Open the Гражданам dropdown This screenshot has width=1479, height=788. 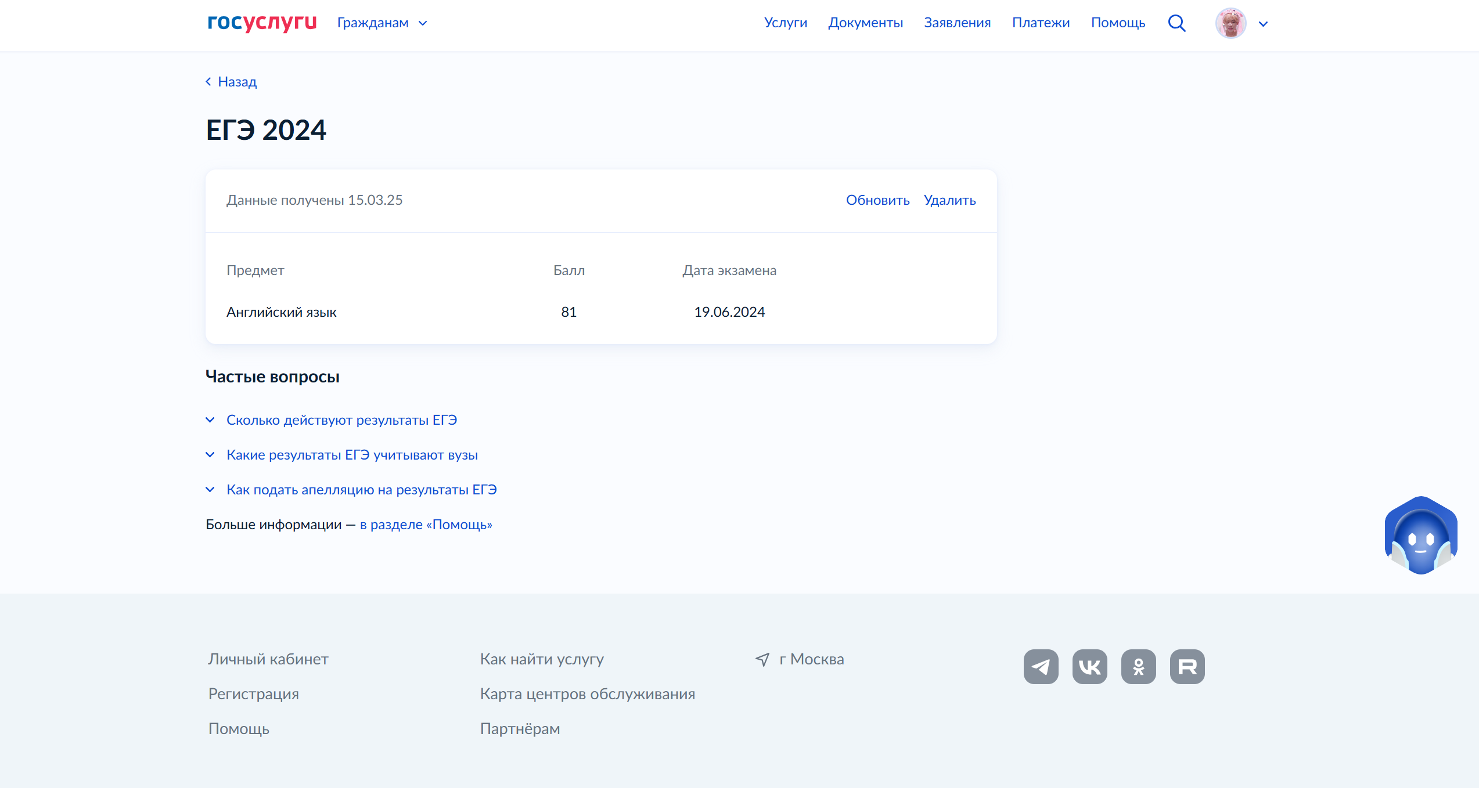coord(382,23)
